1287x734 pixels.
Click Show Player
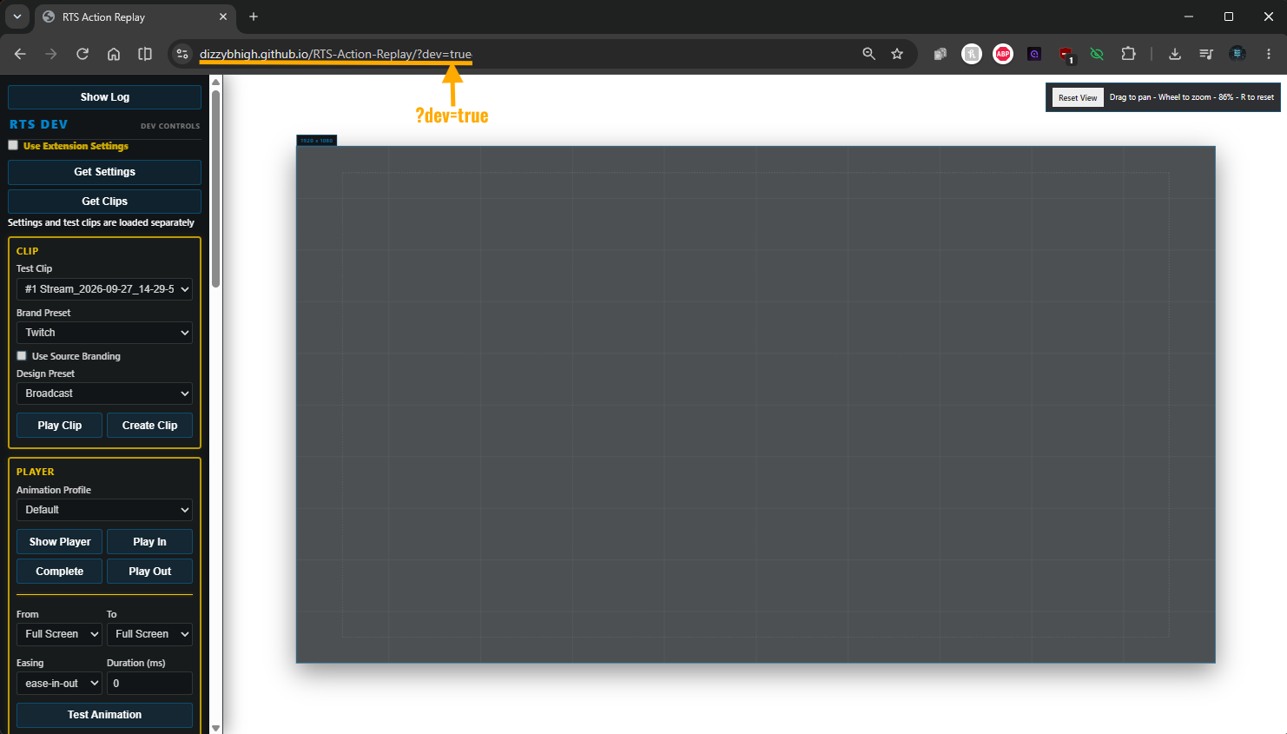(x=59, y=542)
